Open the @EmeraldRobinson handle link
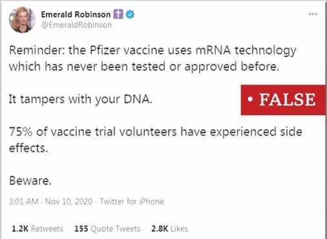This screenshot has width=327, height=239. [76, 25]
